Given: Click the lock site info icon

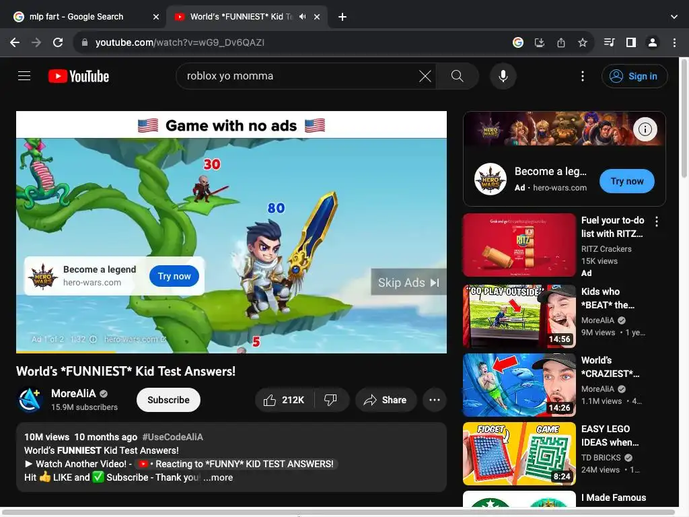Looking at the screenshot, I should 85,42.
